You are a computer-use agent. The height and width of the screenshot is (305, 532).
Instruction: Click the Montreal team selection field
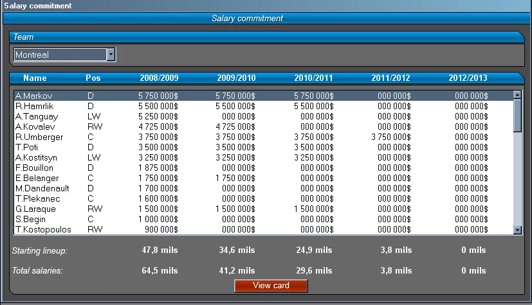[x=60, y=55]
